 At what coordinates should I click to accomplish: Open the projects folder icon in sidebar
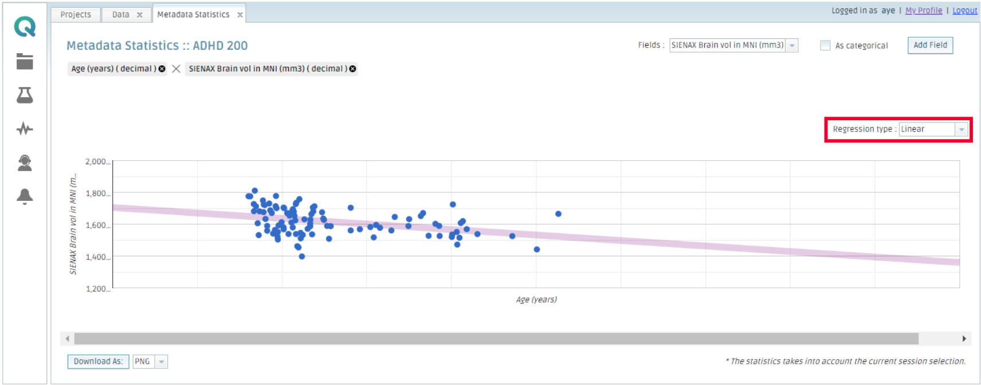(25, 61)
